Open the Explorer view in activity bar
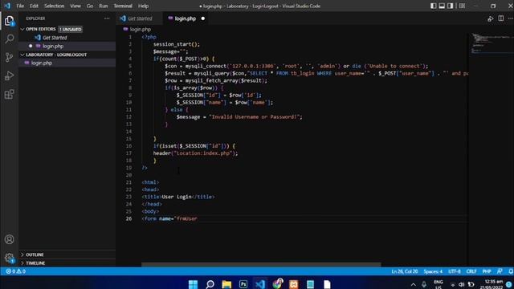Image resolution: width=514 pixels, height=289 pixels. pos(9,21)
